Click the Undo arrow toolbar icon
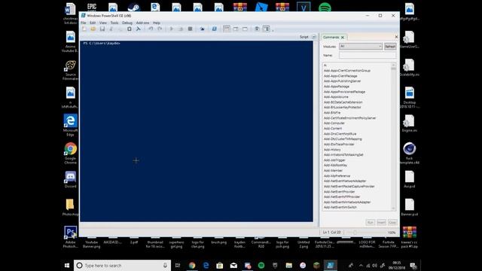This screenshot has width=482, height=271. (151, 29)
